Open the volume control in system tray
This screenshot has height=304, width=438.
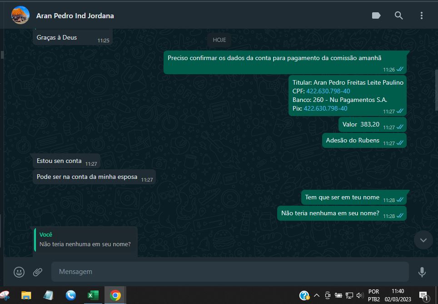360,295
